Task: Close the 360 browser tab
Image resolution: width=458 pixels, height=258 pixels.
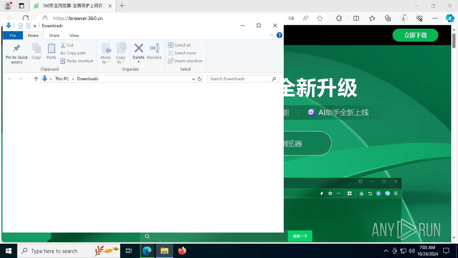Action: (x=110, y=6)
